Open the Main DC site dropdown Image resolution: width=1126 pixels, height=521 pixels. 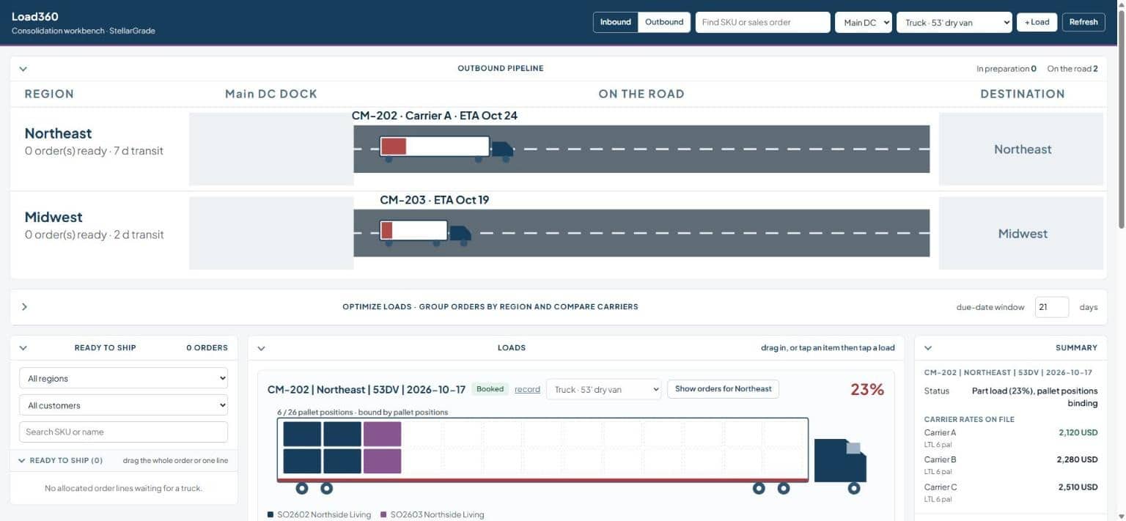click(863, 23)
